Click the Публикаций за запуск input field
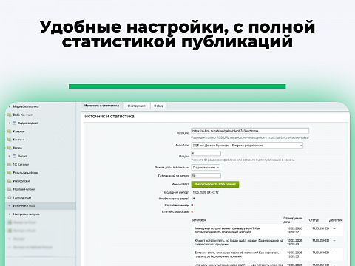Screen dimensions: 355x266 tap(206, 176)
